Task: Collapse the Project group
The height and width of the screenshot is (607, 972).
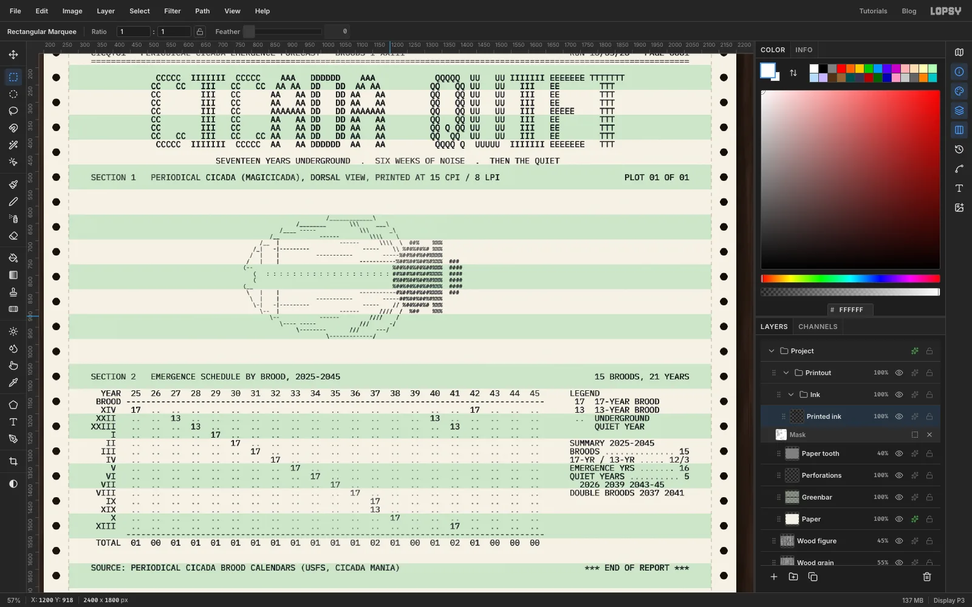Action: (x=772, y=351)
